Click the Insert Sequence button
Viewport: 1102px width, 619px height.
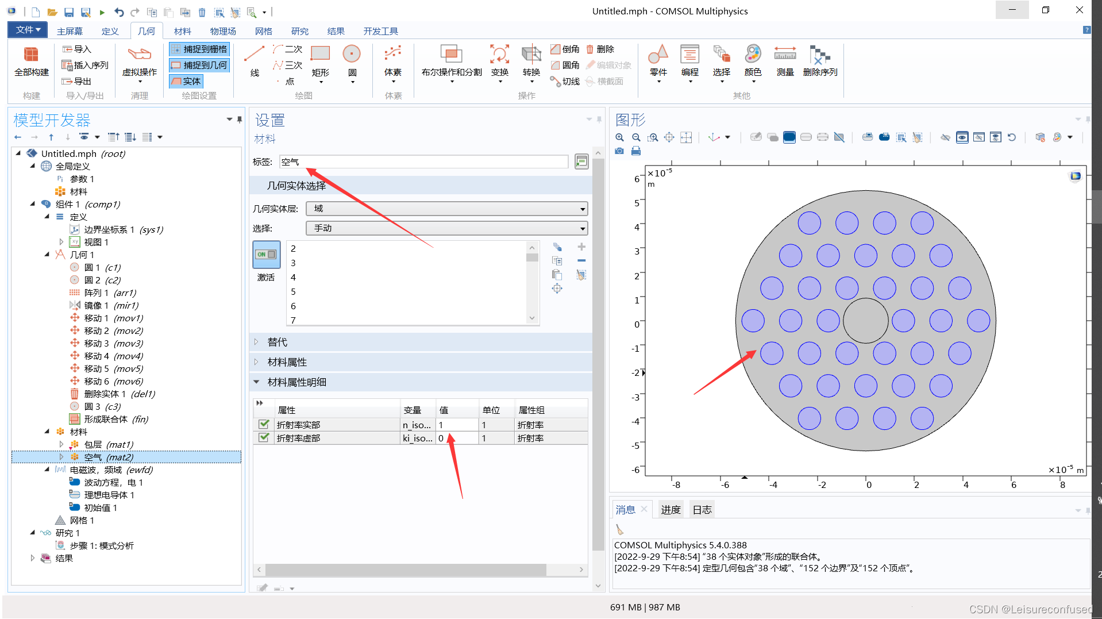85,66
